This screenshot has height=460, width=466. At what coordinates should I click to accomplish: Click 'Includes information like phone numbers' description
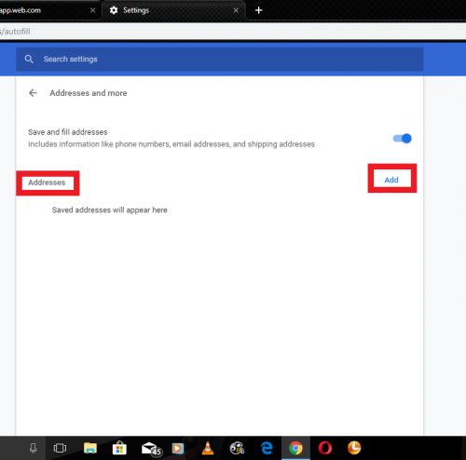(x=171, y=144)
